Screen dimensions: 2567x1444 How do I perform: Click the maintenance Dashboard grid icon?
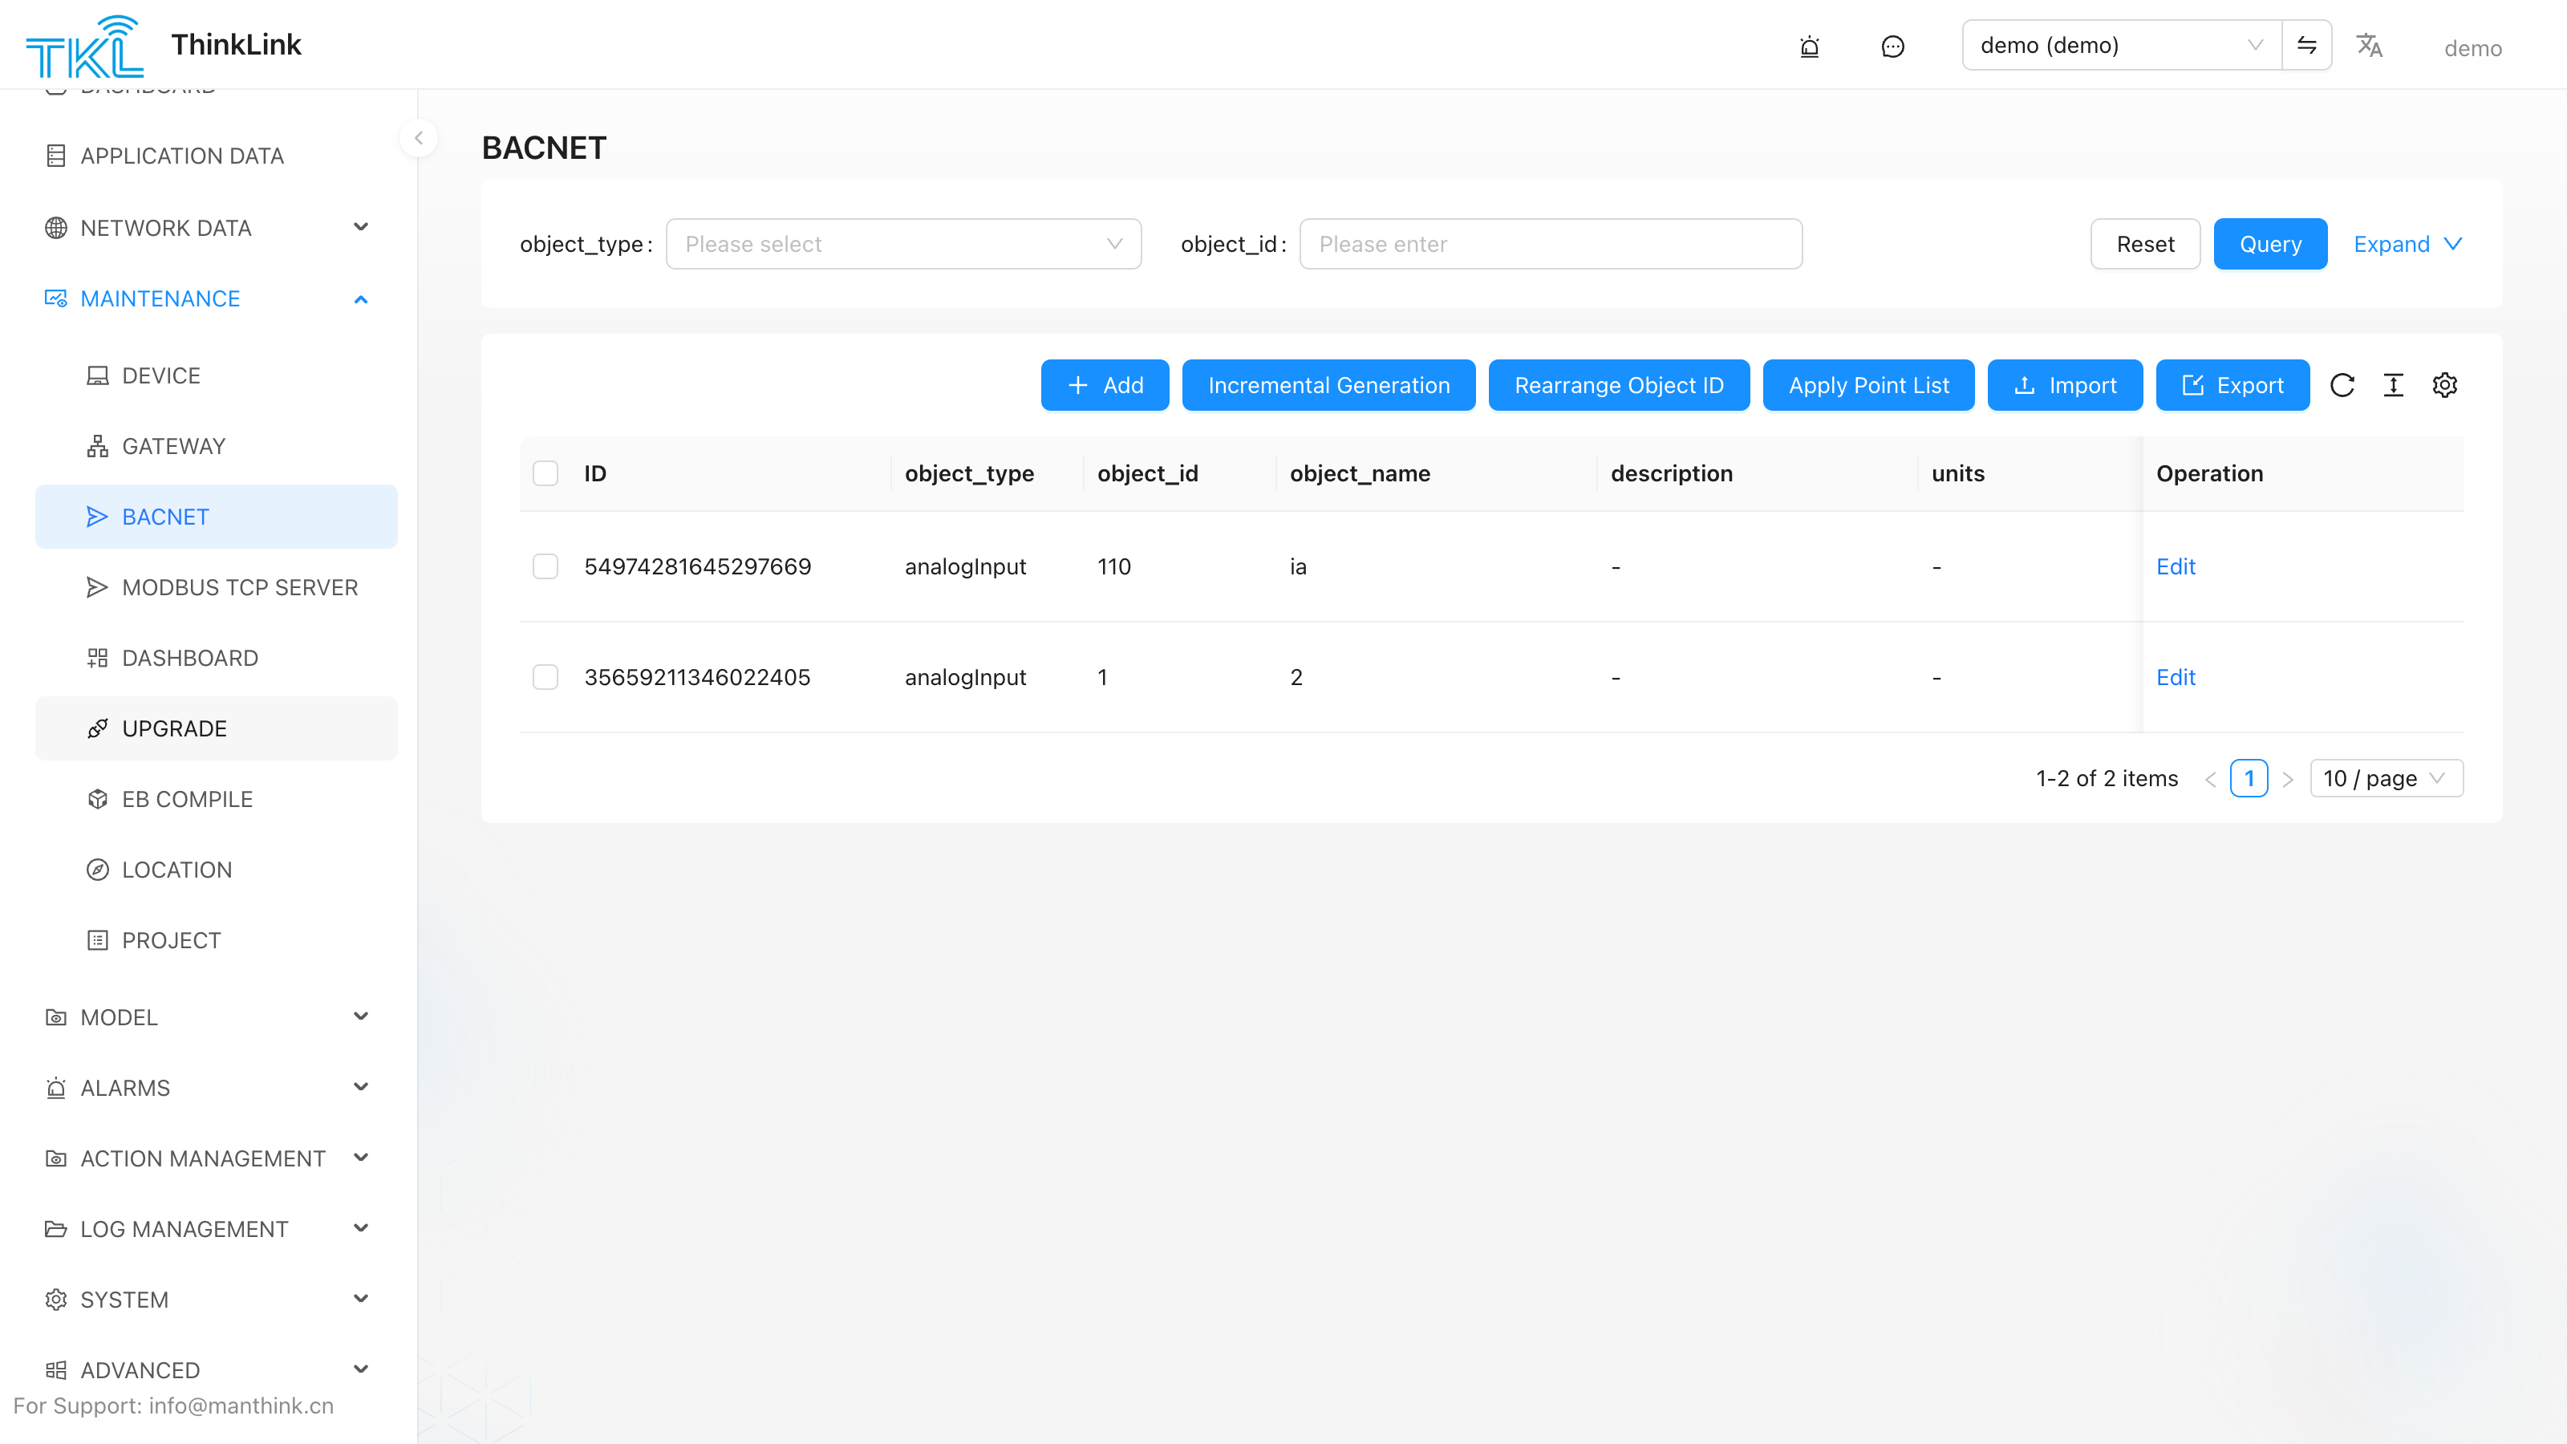[x=96, y=658]
